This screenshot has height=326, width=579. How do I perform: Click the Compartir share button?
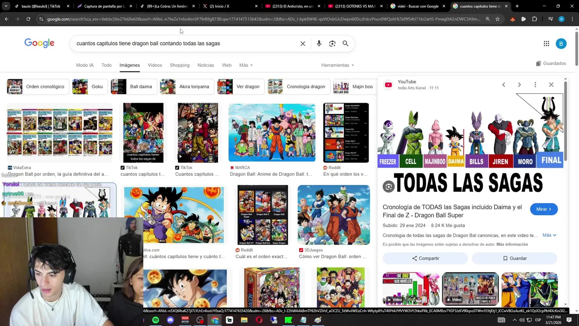425,258
